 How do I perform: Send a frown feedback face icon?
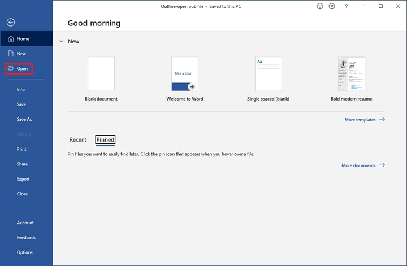332,6
